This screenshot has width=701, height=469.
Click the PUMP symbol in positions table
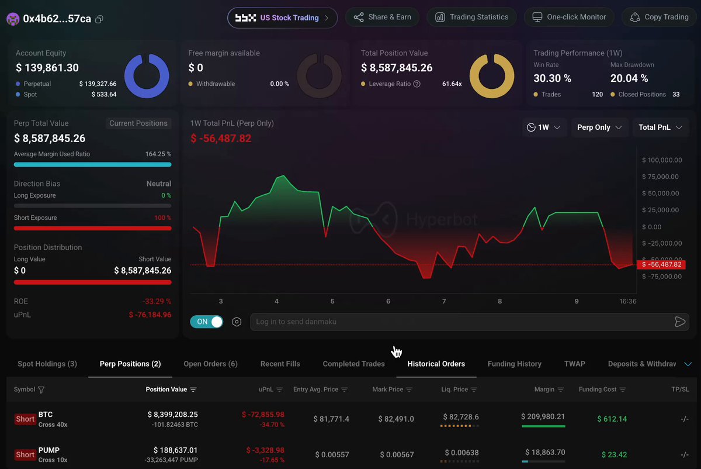tap(49, 450)
